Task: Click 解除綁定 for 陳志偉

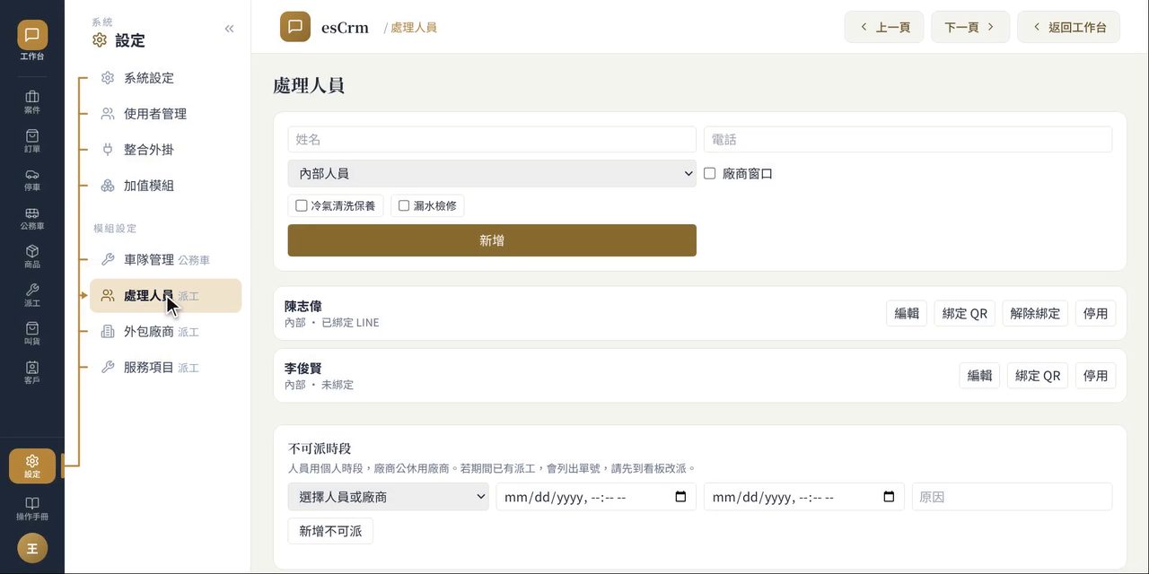Action: coord(1035,313)
